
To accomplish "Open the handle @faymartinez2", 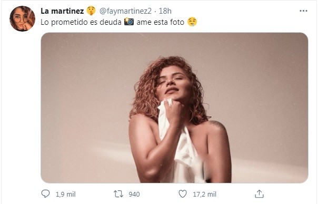I will (x=125, y=11).
